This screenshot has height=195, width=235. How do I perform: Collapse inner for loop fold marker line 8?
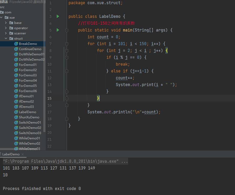tap(67, 51)
